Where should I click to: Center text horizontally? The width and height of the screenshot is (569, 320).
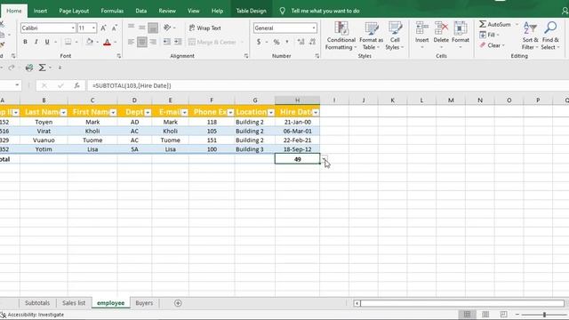click(x=142, y=42)
